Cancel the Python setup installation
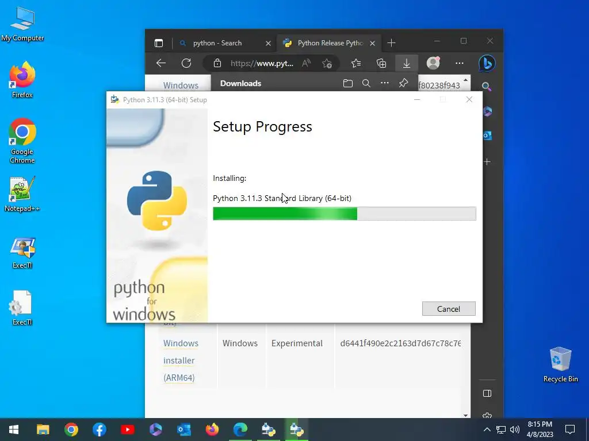Image resolution: width=589 pixels, height=441 pixels. click(x=449, y=308)
